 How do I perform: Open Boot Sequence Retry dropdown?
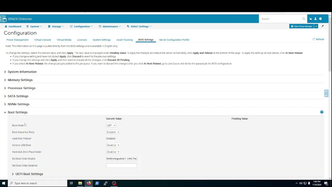(113, 132)
